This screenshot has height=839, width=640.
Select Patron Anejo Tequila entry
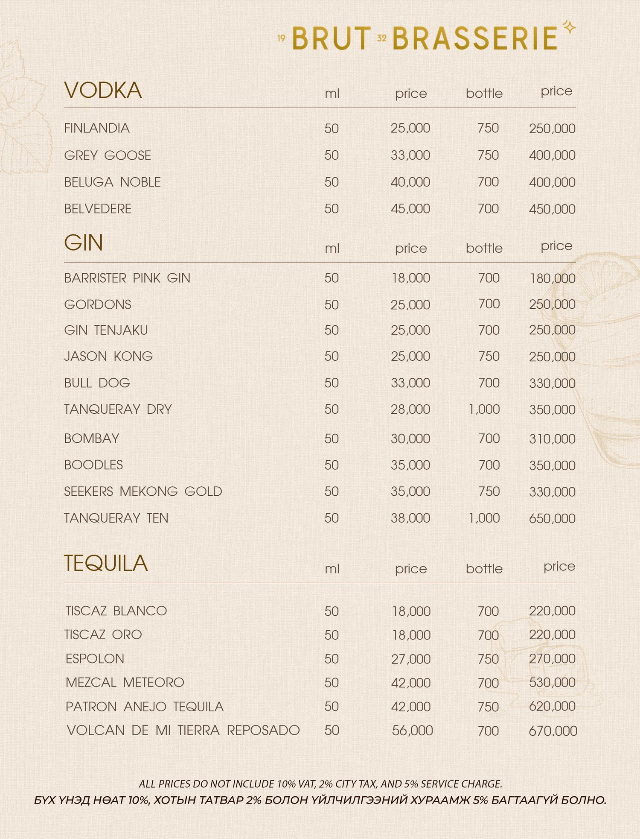point(145,707)
